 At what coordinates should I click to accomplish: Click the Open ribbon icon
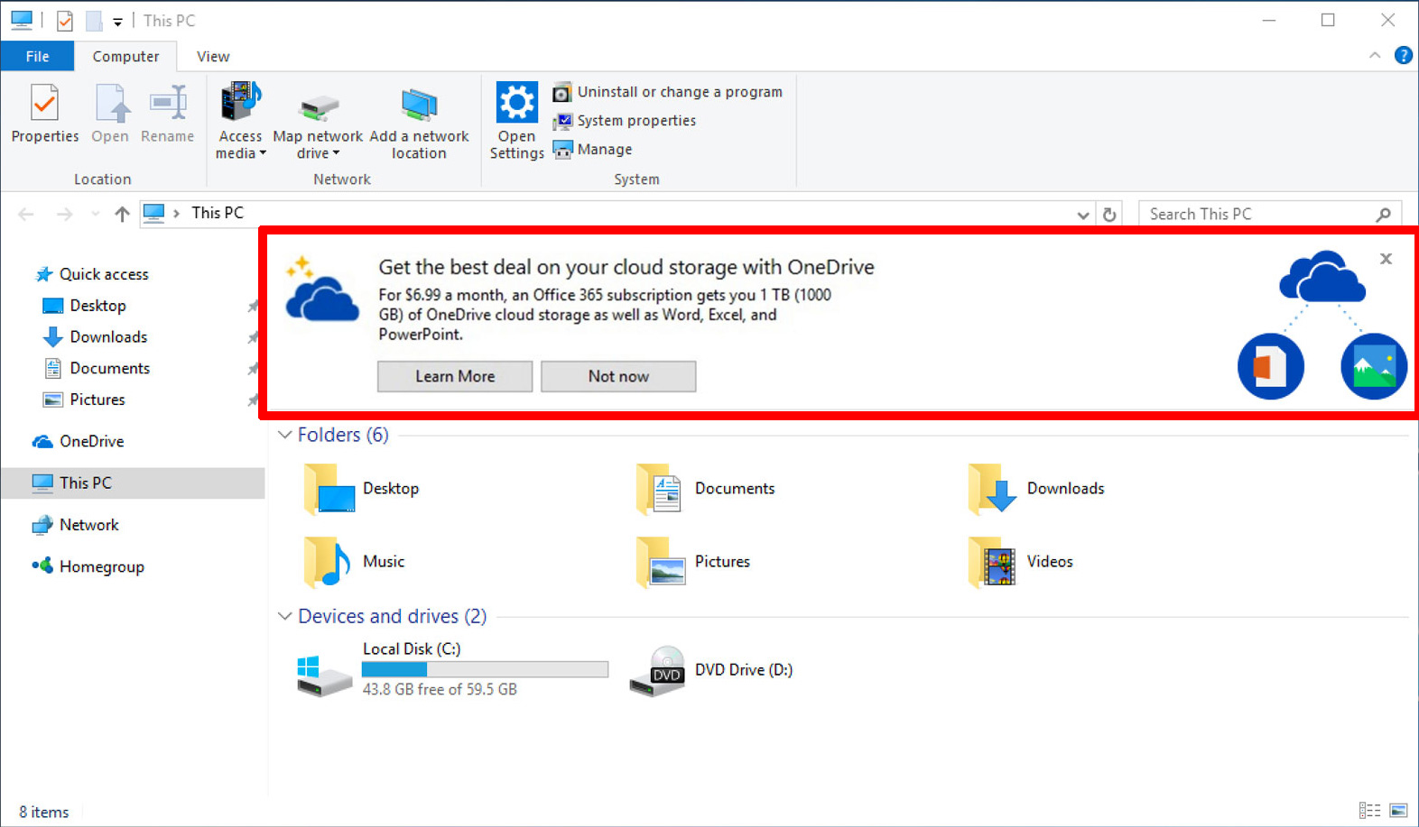click(110, 113)
